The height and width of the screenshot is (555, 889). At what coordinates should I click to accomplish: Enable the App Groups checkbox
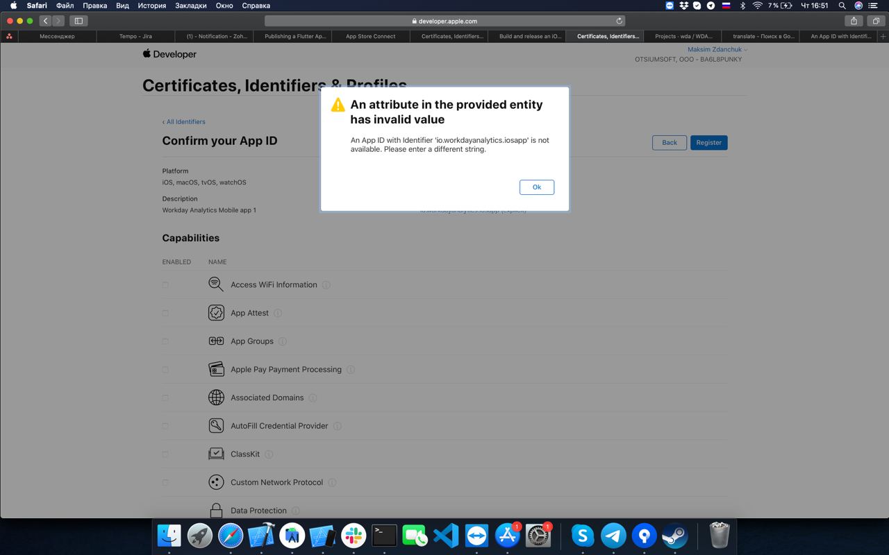click(165, 341)
